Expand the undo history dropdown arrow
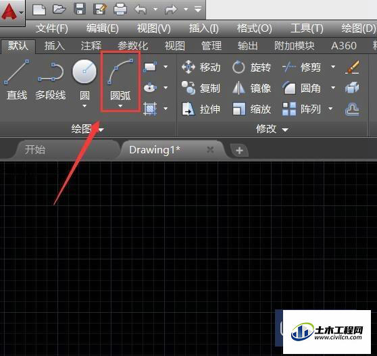The width and height of the screenshot is (377, 356). pos(155,9)
